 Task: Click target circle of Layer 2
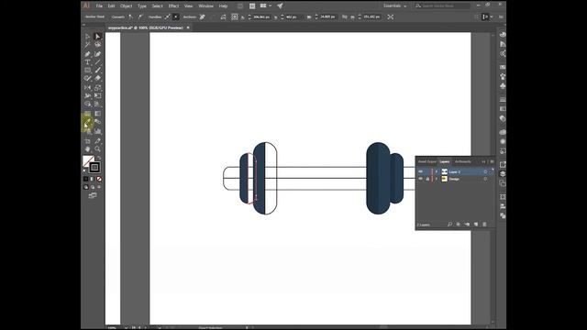point(485,171)
